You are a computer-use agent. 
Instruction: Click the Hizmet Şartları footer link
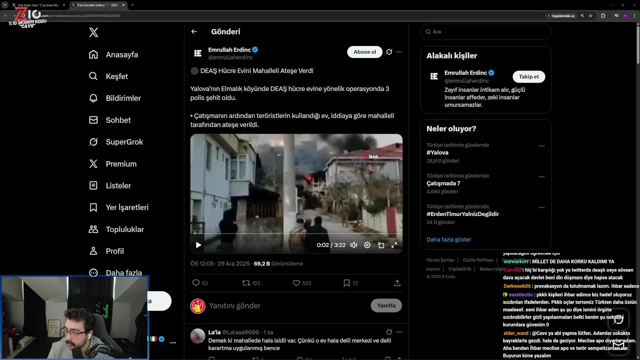(440, 260)
